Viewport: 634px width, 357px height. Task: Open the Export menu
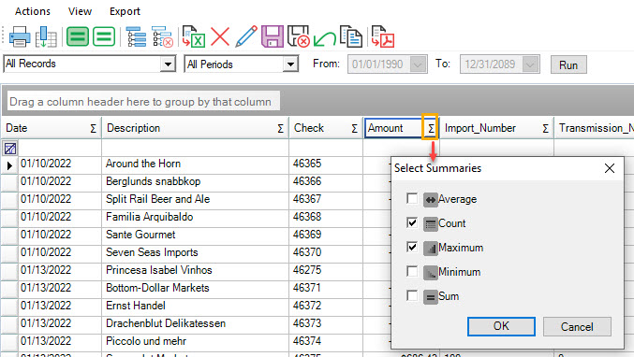[125, 11]
